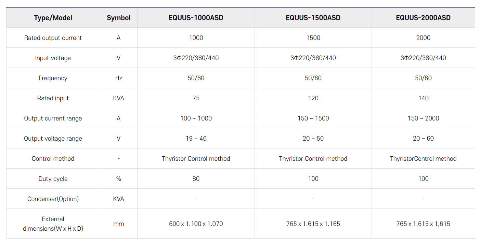Image resolution: width=480 pixels, height=243 pixels.
Task: Click the Frequency row label
Action: click(53, 78)
